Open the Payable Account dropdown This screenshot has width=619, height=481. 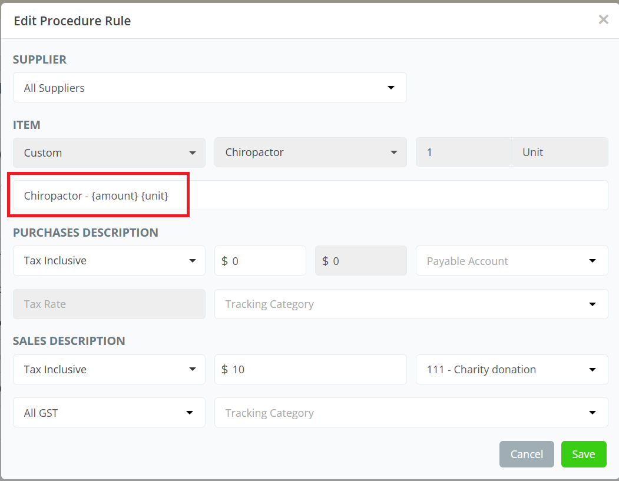512,261
